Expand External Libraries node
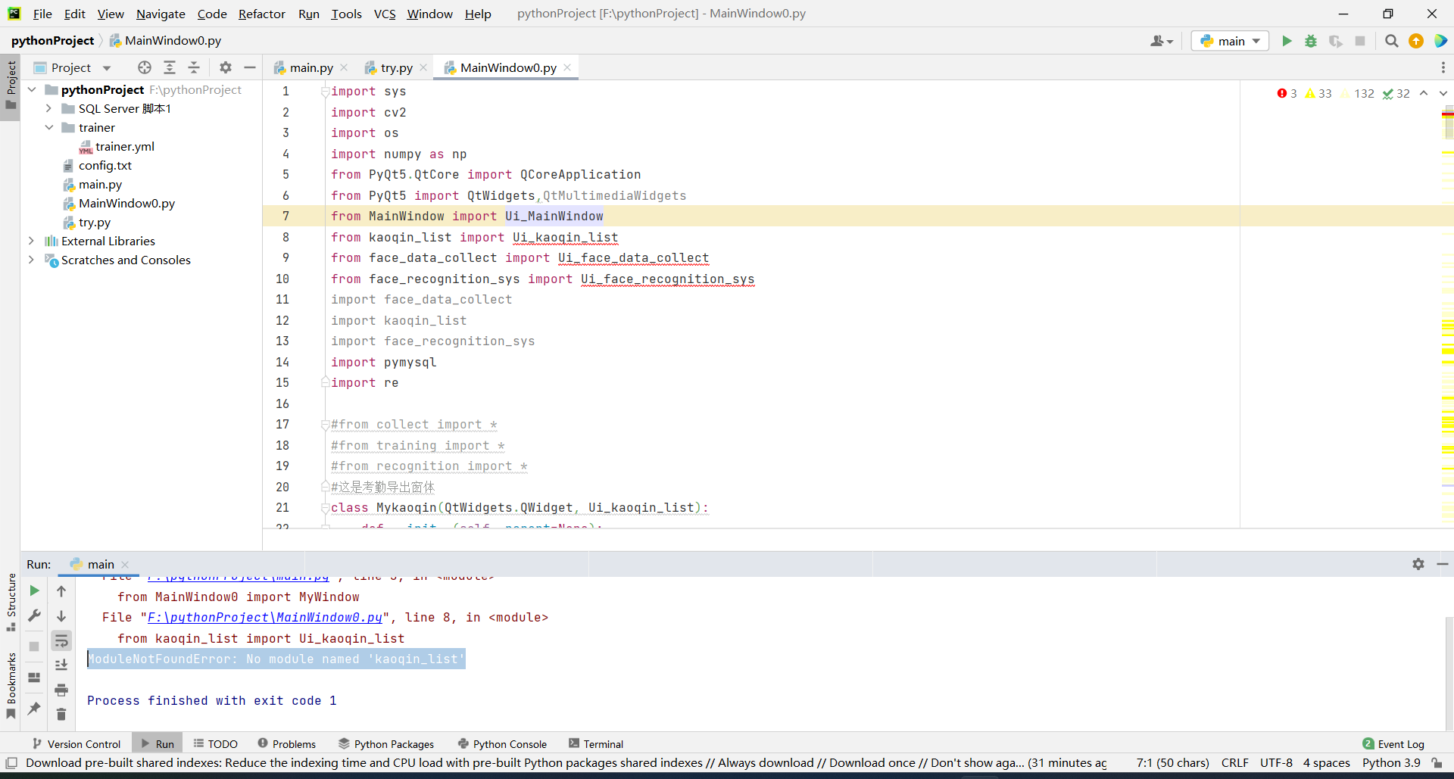This screenshot has width=1454, height=779. click(31, 241)
